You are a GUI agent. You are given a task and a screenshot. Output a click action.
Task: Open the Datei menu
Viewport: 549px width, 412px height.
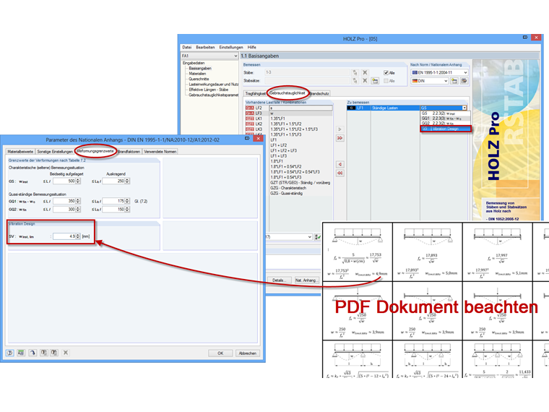pyautogui.click(x=186, y=47)
